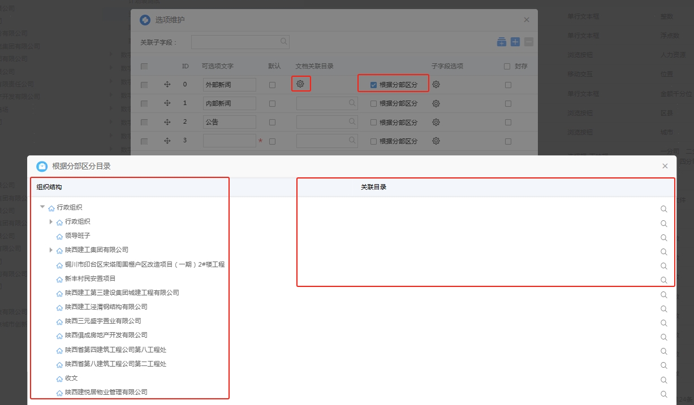The height and width of the screenshot is (405, 694).
Task: Open document directory settings gear for 外部新闻
Action: [300, 84]
